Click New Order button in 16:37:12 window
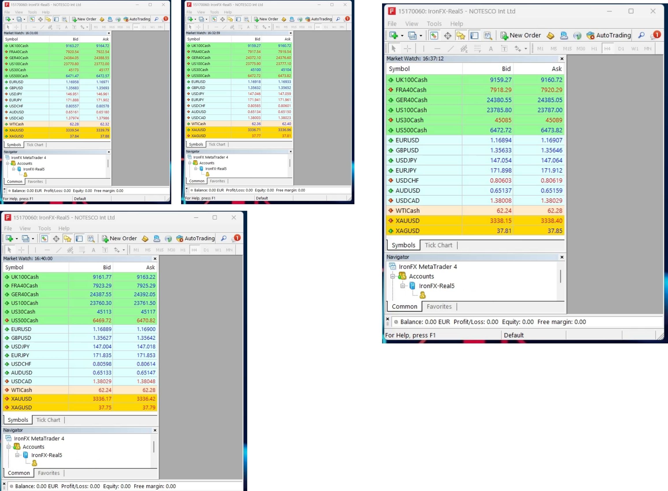Viewport: 668px width, 491px height. click(521, 35)
